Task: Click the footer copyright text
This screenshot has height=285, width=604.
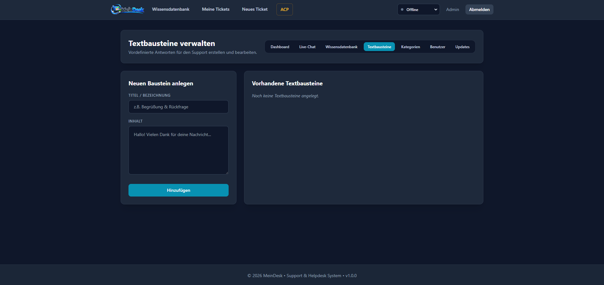Action: 302,276
